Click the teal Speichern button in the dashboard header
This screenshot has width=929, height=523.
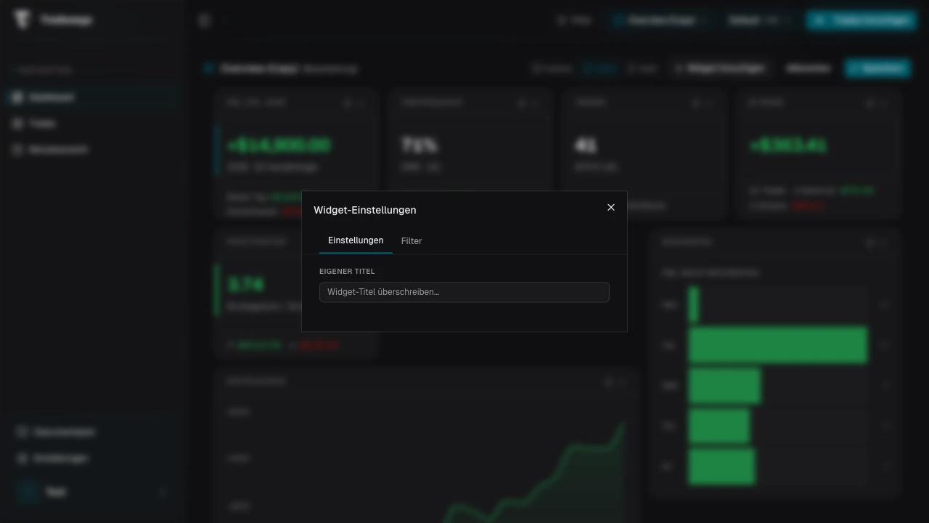click(x=877, y=68)
